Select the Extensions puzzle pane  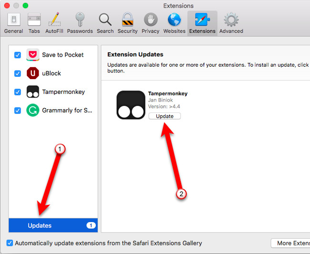[202, 23]
